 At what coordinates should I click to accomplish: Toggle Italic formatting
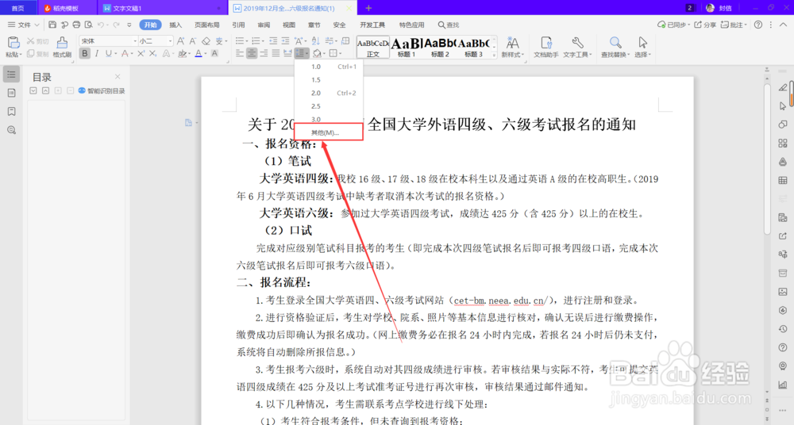(x=97, y=54)
